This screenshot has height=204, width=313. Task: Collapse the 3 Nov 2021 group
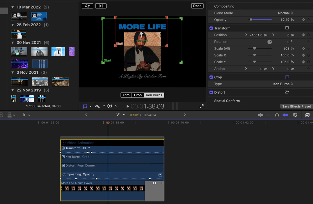pyautogui.click(x=13, y=72)
